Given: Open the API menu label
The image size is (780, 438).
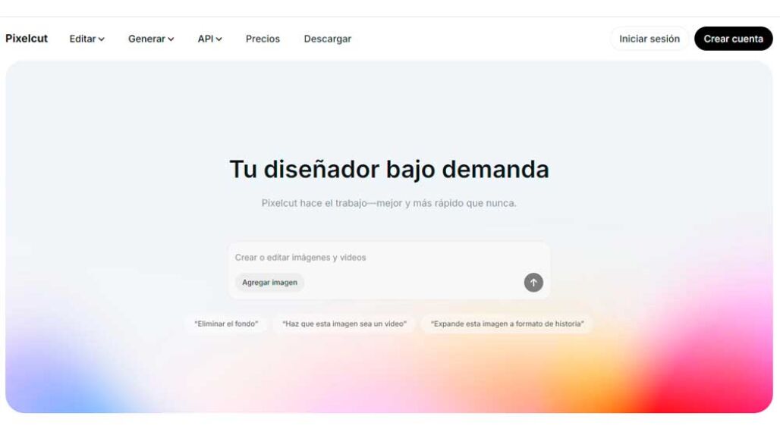Looking at the screenshot, I should coord(205,39).
